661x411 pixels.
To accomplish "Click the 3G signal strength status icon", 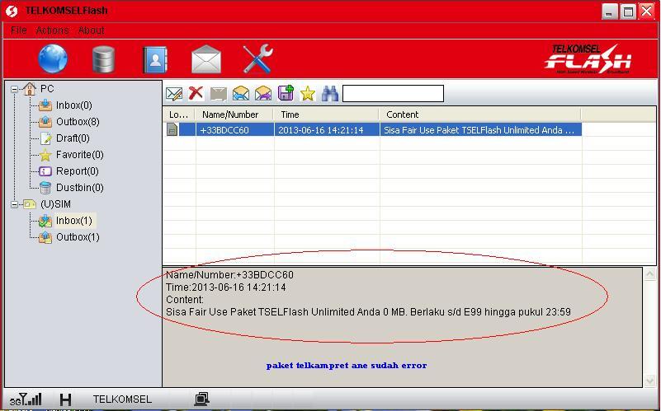I will (x=26, y=399).
